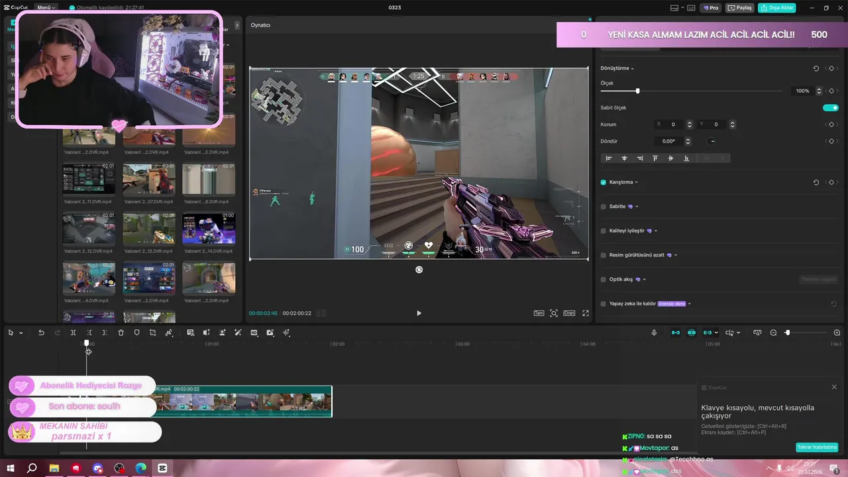Click the Oynatıcı panel title
The height and width of the screenshot is (477, 848).
point(260,25)
